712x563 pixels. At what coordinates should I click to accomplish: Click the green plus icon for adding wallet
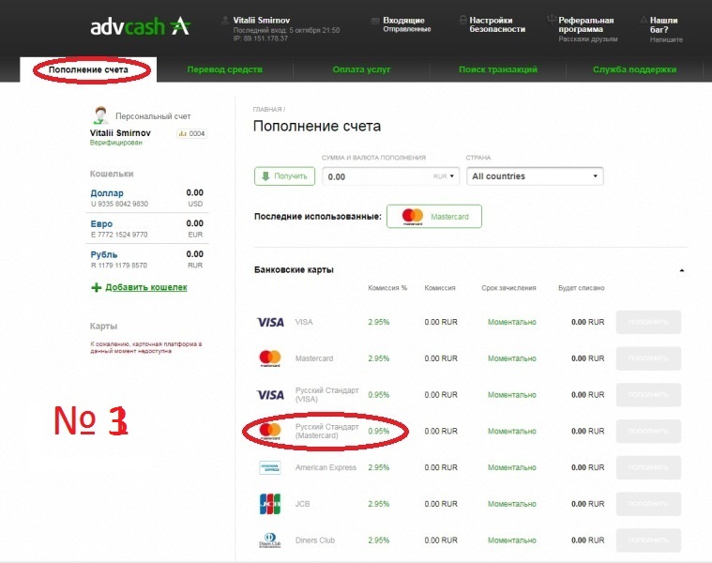coord(97,287)
